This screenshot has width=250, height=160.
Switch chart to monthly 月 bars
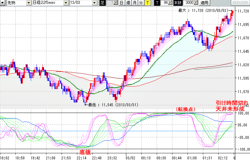coord(135,3)
